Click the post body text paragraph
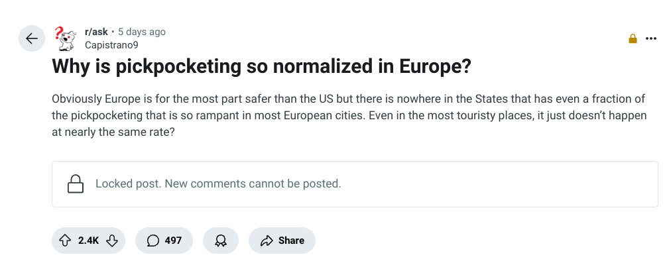 tap(349, 115)
